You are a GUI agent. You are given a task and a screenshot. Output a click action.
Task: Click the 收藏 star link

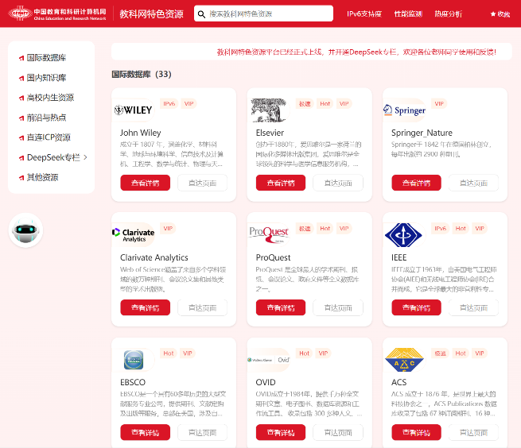[x=500, y=14]
